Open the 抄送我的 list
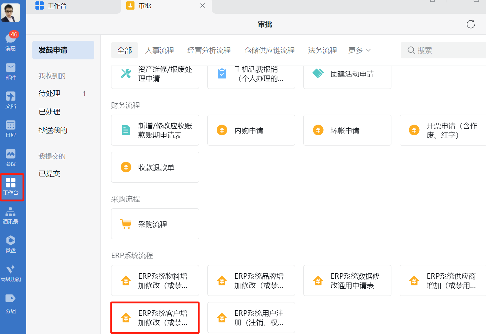The width and height of the screenshot is (486, 334). (63, 130)
